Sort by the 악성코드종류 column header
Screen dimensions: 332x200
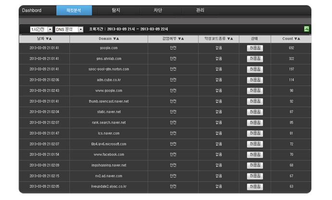point(219,39)
